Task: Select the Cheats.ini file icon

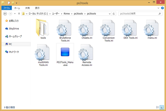Action: coord(86,28)
